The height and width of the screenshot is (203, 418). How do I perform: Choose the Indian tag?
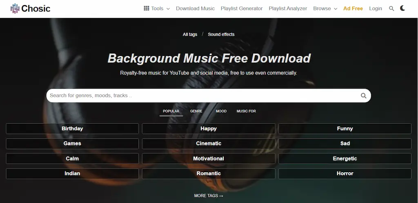[x=72, y=174]
